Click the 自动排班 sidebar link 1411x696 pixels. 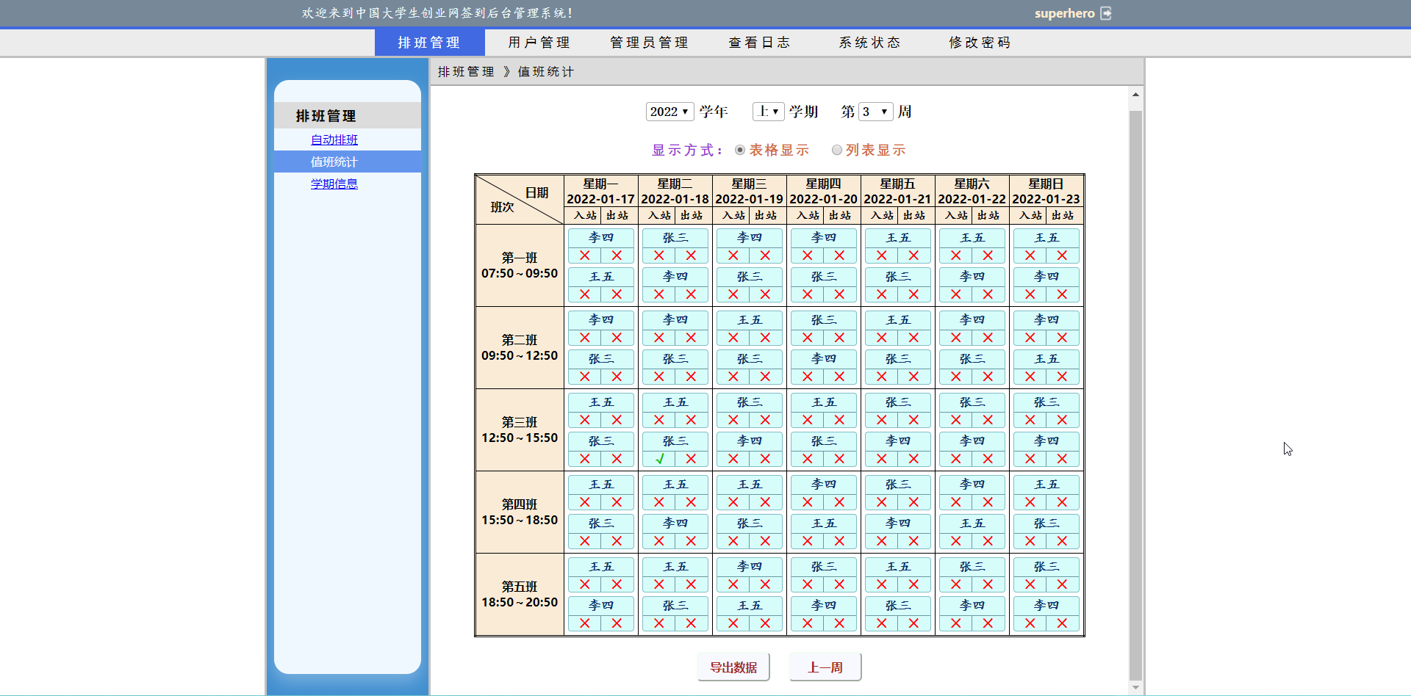coord(334,139)
